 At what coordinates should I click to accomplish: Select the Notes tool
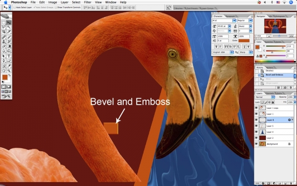(3, 66)
